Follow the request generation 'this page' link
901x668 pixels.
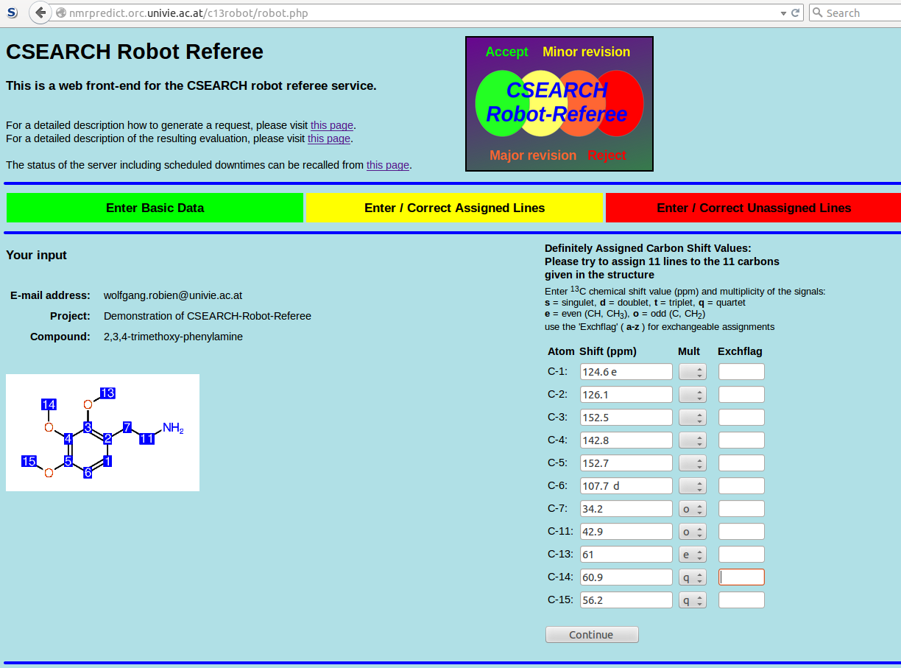[x=331, y=125]
